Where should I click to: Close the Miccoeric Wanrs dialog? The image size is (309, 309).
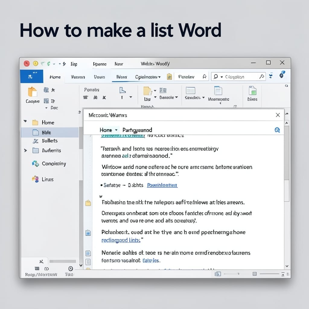pyautogui.click(x=278, y=115)
